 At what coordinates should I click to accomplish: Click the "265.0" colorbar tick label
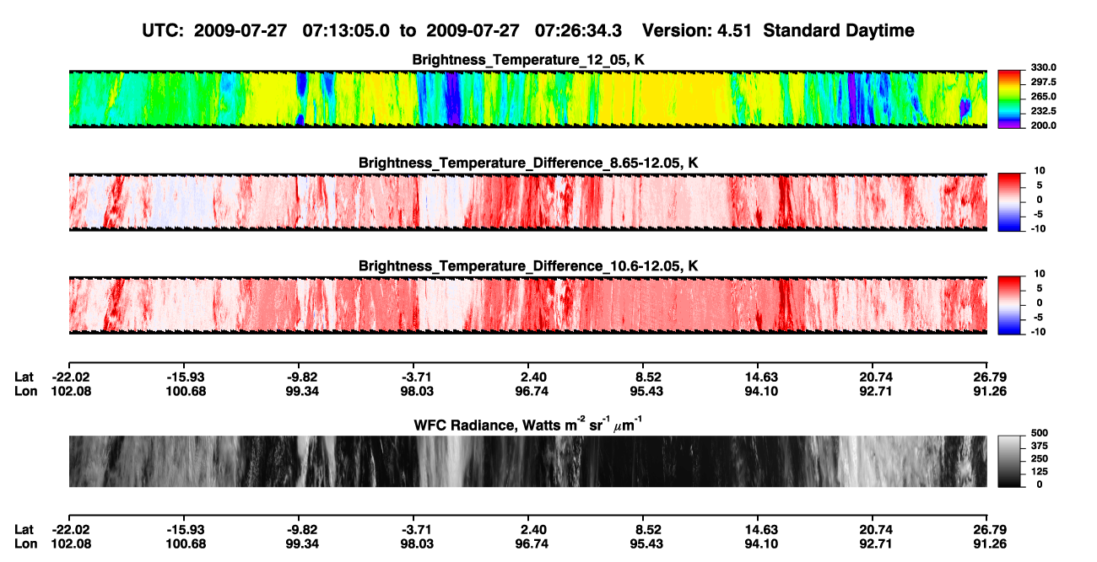1043,96
